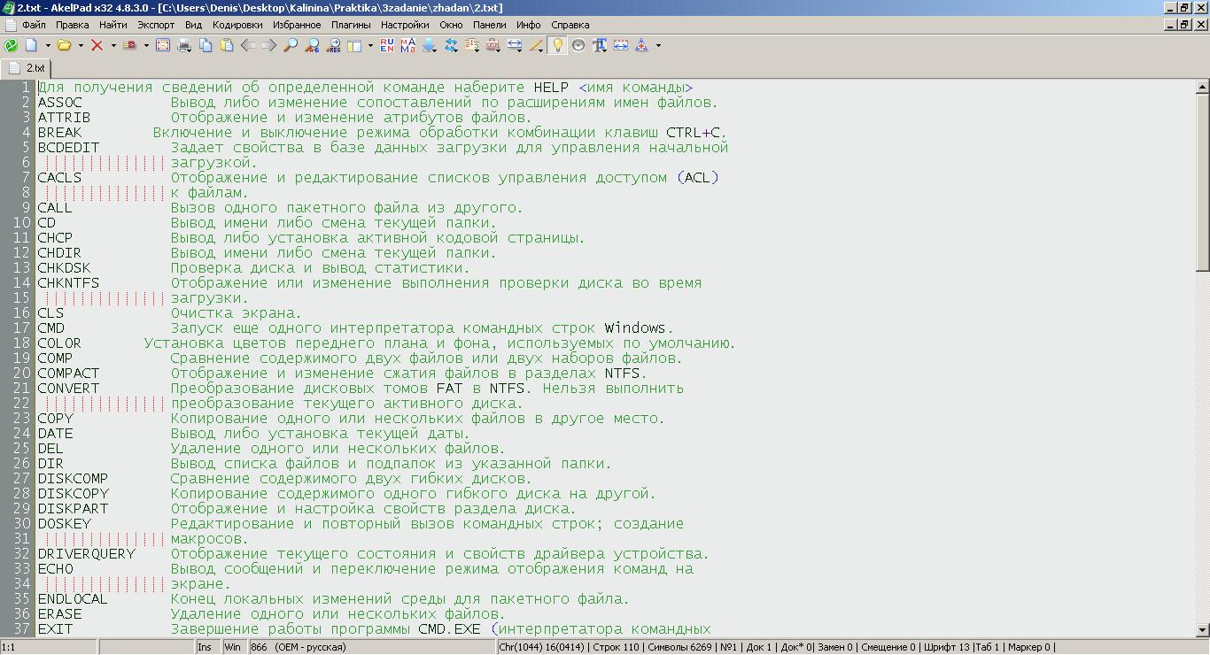
Task: Click the word ENDLOCAL on line 35
Action: 73,599
